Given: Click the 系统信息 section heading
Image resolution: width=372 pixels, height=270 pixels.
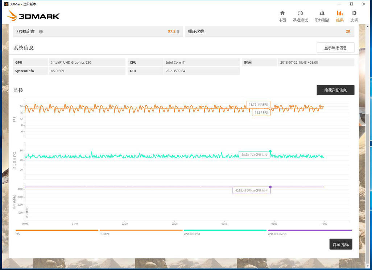Looking at the screenshot, I should 24,48.
